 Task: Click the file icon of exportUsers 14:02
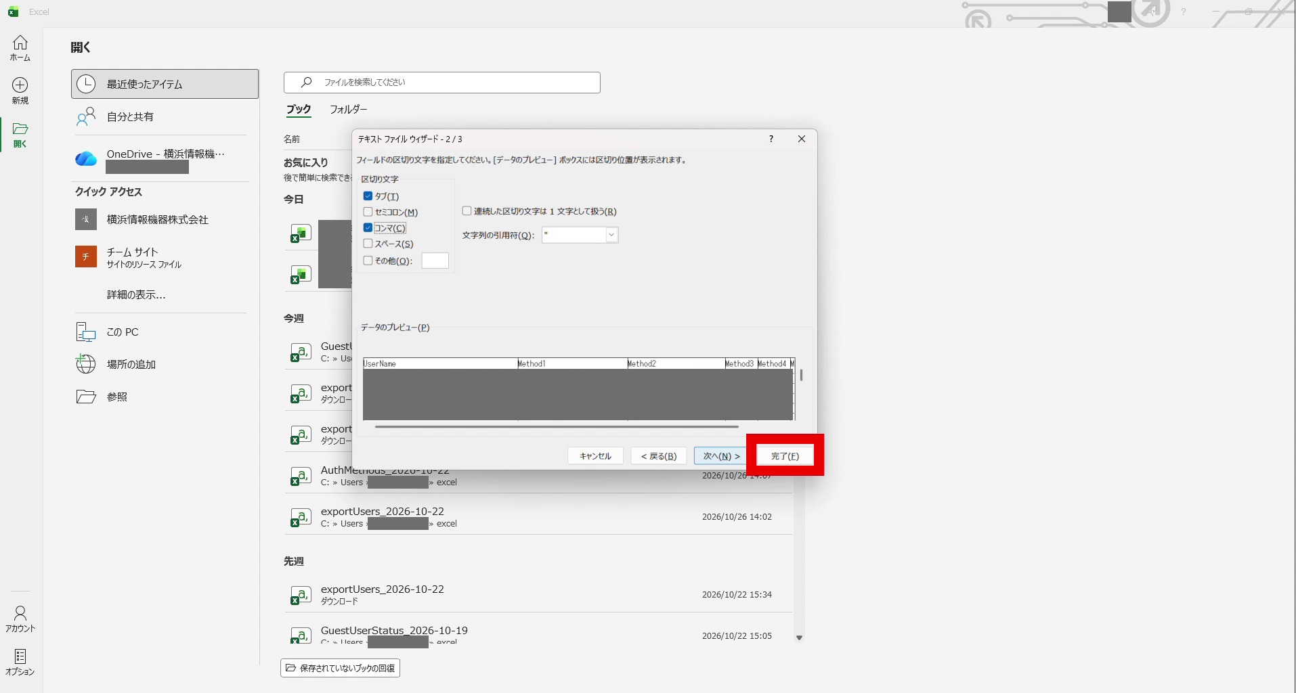(301, 518)
